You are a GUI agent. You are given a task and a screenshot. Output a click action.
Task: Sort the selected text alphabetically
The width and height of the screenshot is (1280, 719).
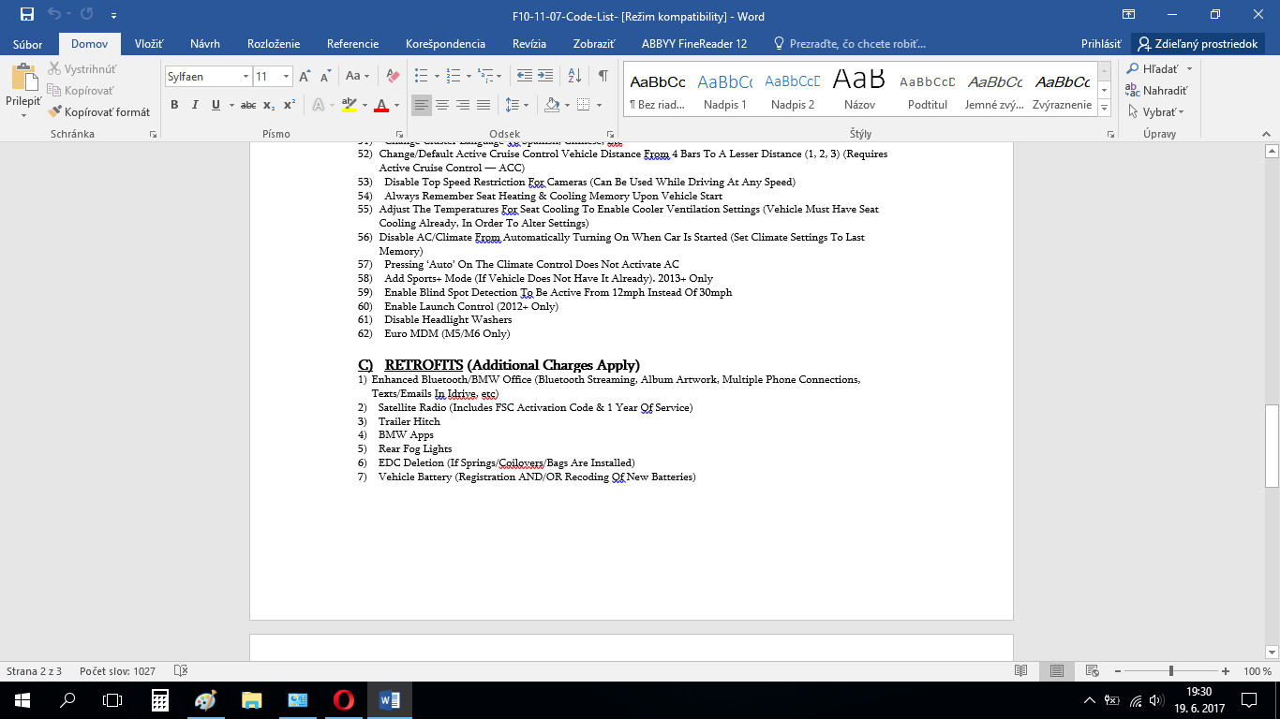pyautogui.click(x=574, y=76)
